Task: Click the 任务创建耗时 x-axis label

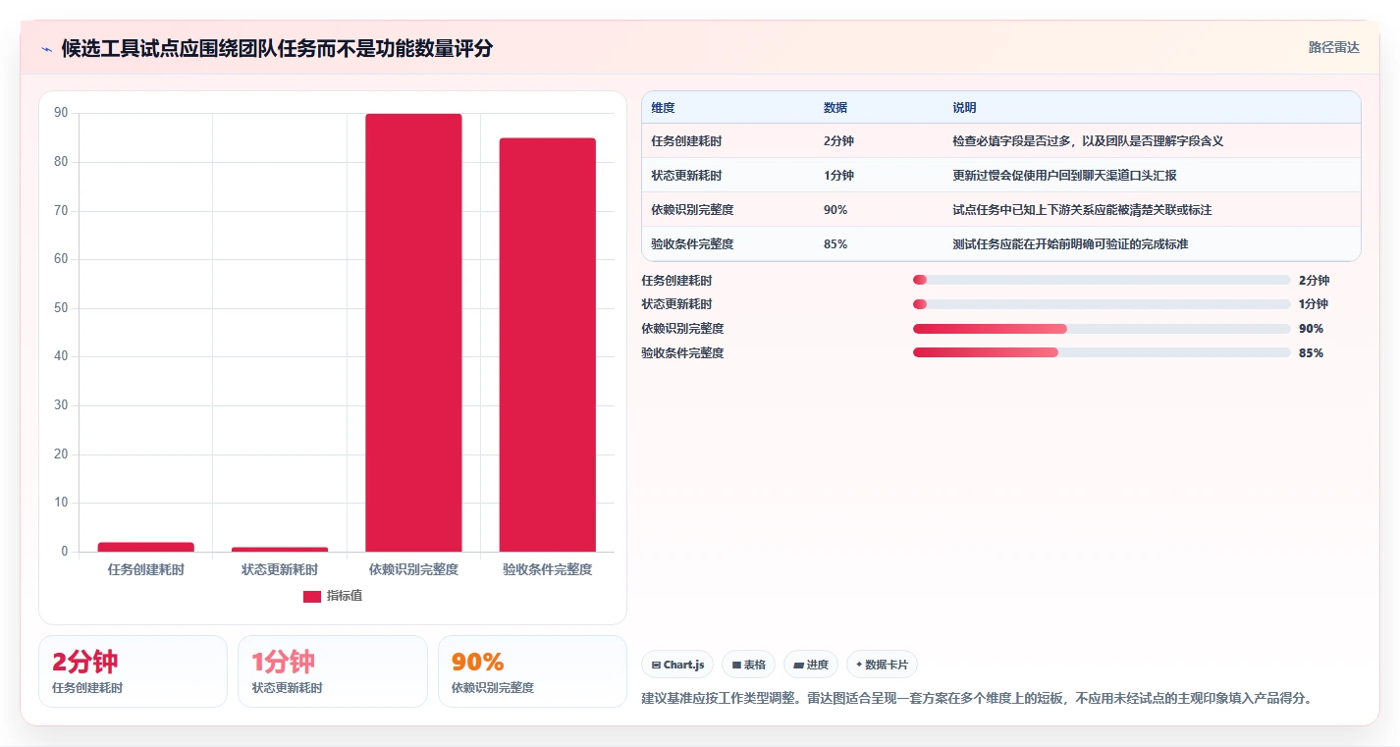Action: tap(146, 569)
